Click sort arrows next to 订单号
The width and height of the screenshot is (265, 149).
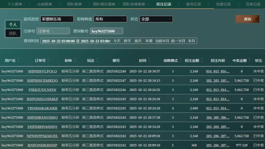pos(48,60)
